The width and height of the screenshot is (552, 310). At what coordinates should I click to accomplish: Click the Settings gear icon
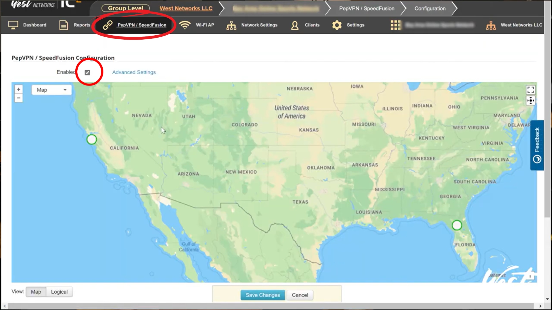(337, 25)
